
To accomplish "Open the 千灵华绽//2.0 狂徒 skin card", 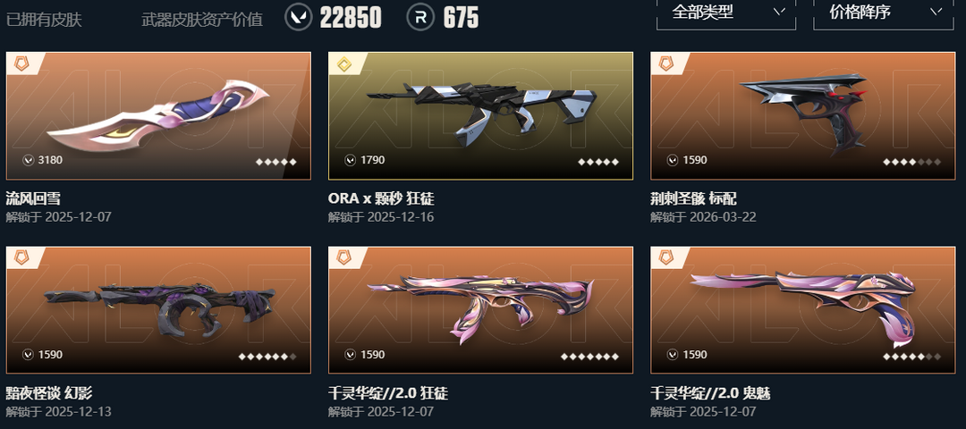I will pos(480,310).
